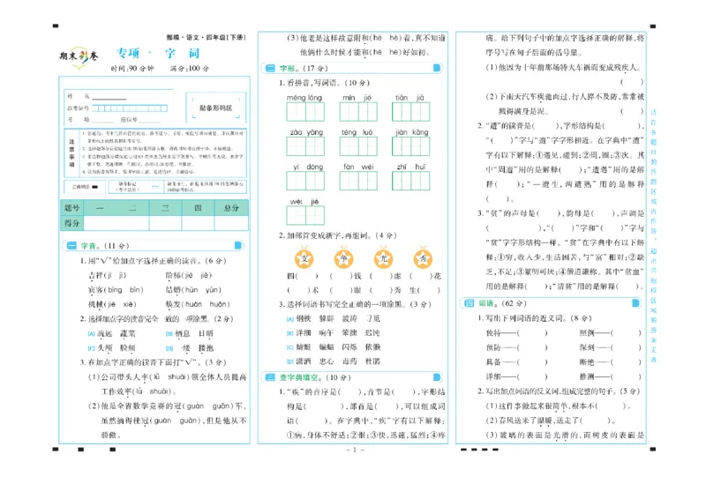This screenshot has width=706, height=499.
Task: Click the 贴条形码区 box
Action: pyautogui.click(x=216, y=108)
